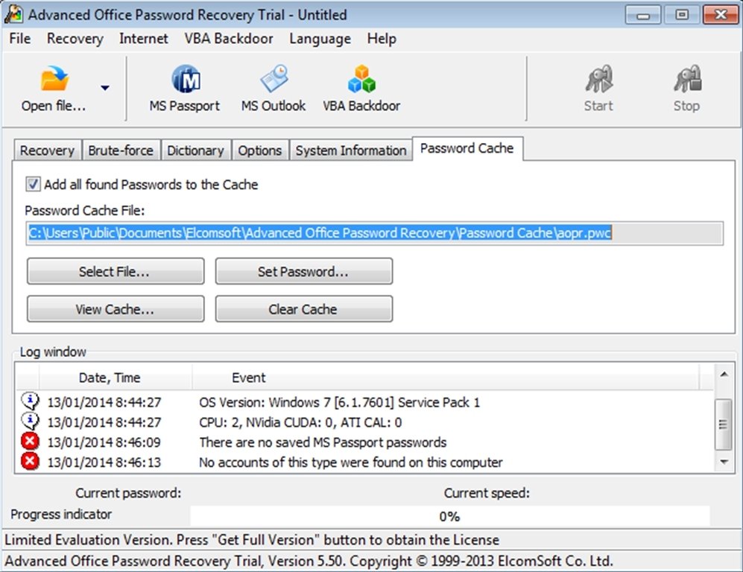Click the 'Version 5.50' copyright status bar line
Screen dimensions: 743x572
309,561
